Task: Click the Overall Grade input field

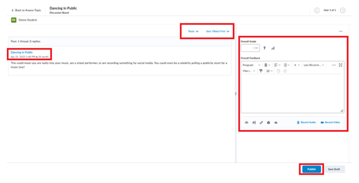Action: point(250,48)
